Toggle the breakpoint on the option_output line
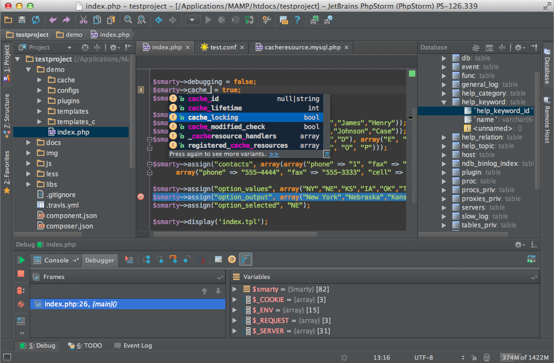This screenshot has width=554, height=363. click(x=141, y=197)
